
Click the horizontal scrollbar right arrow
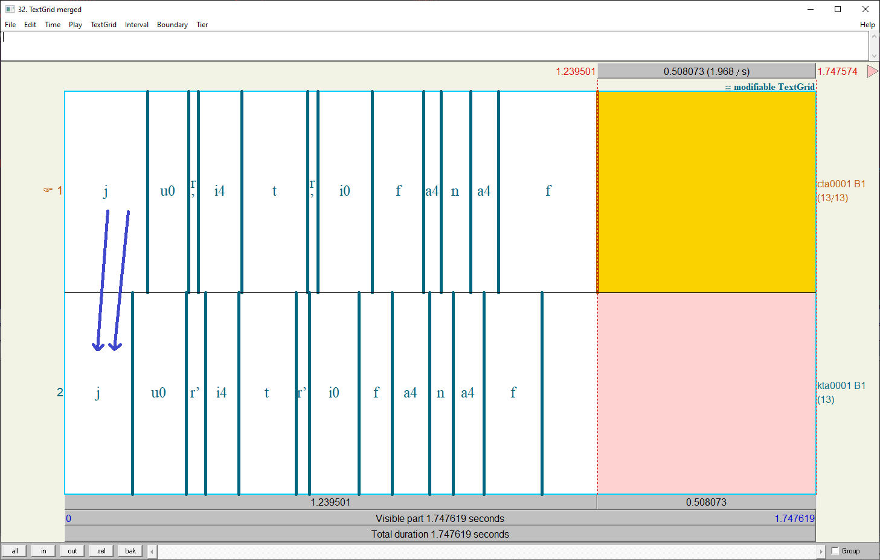coord(820,551)
